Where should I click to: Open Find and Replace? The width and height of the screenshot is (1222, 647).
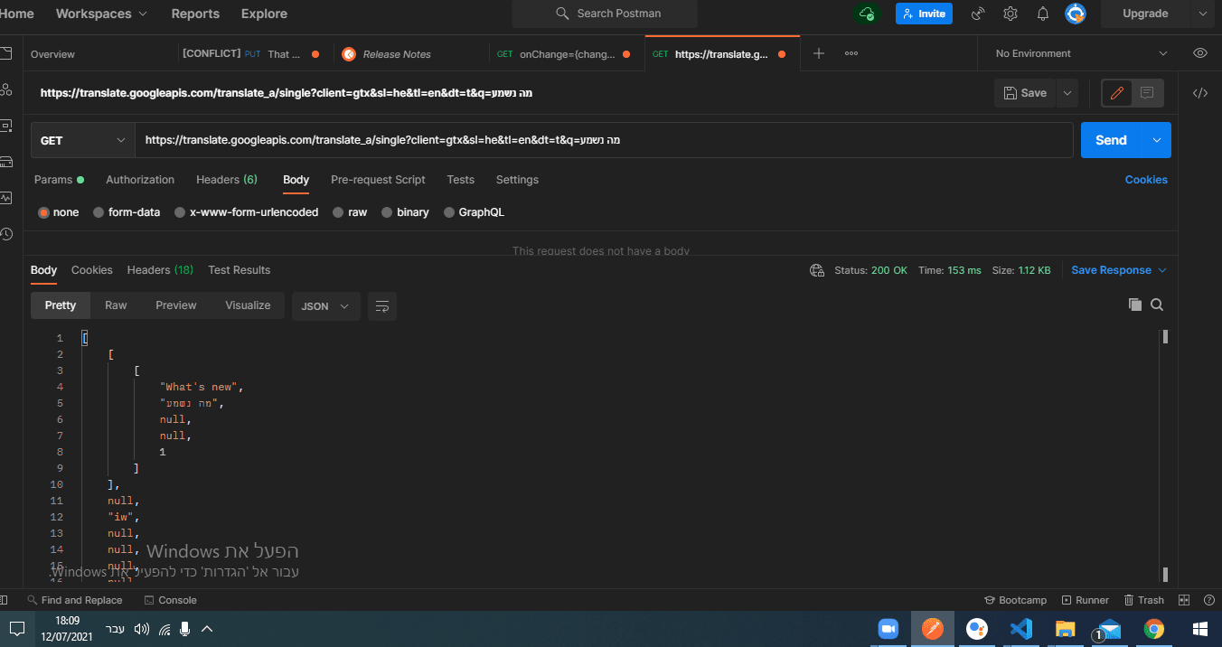click(x=74, y=600)
